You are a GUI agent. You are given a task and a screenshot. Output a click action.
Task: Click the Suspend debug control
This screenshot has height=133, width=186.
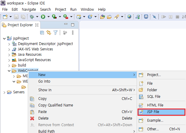tap(170, 17)
